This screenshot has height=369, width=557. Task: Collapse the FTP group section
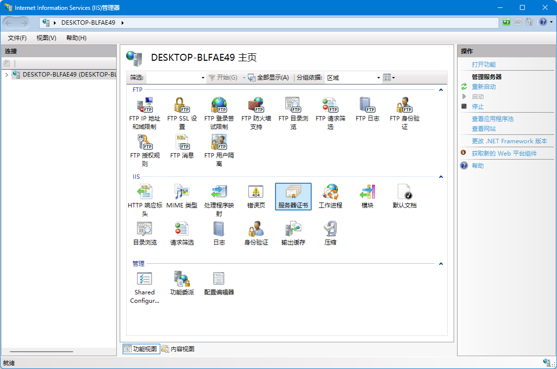(441, 90)
